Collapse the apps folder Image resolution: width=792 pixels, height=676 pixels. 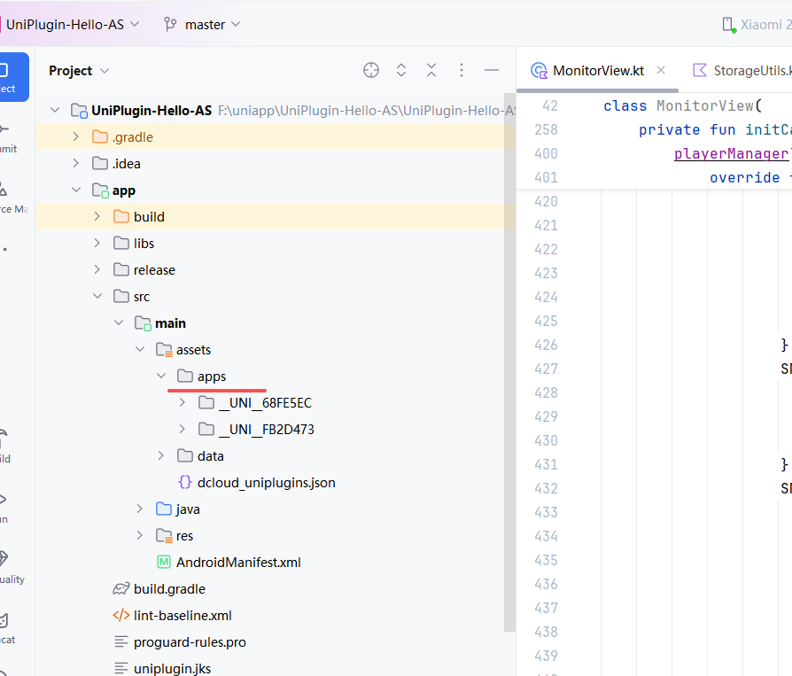[x=161, y=377]
